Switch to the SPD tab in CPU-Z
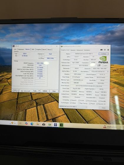 click(x=33, y=49)
